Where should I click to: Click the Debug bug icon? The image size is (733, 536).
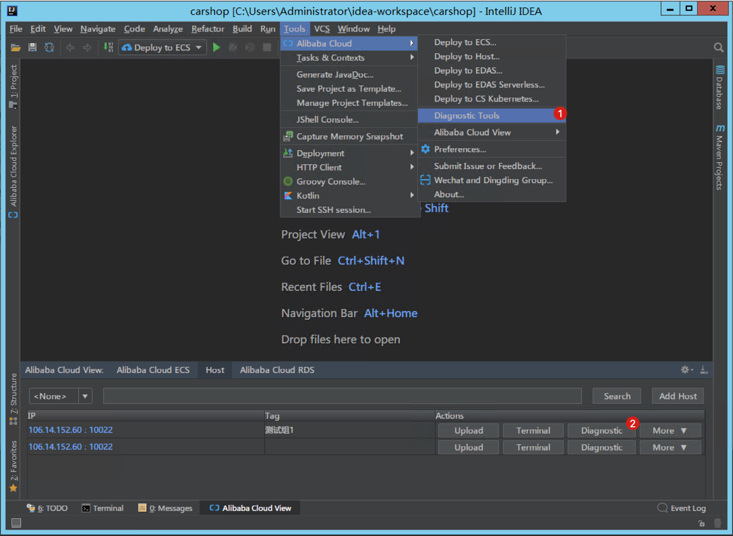233,47
